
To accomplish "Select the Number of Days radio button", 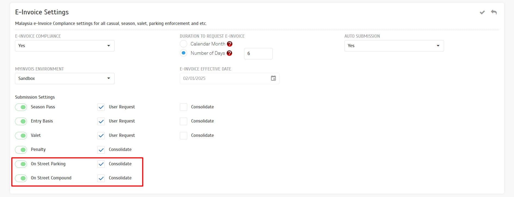I will pyautogui.click(x=184, y=53).
